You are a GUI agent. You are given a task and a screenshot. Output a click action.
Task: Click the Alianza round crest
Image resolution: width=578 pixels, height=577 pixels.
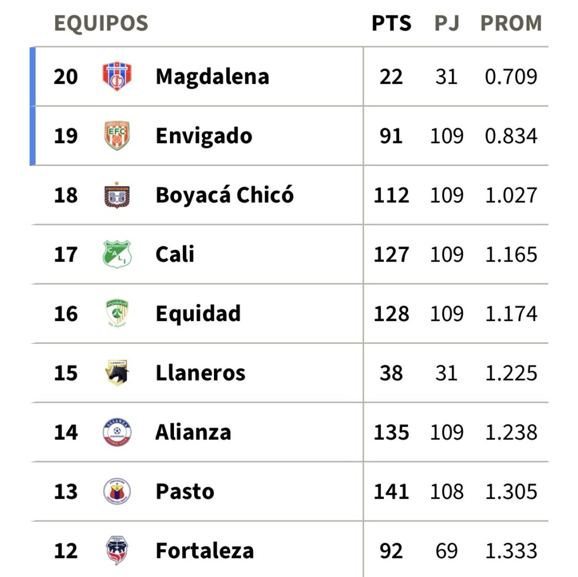pyautogui.click(x=117, y=432)
